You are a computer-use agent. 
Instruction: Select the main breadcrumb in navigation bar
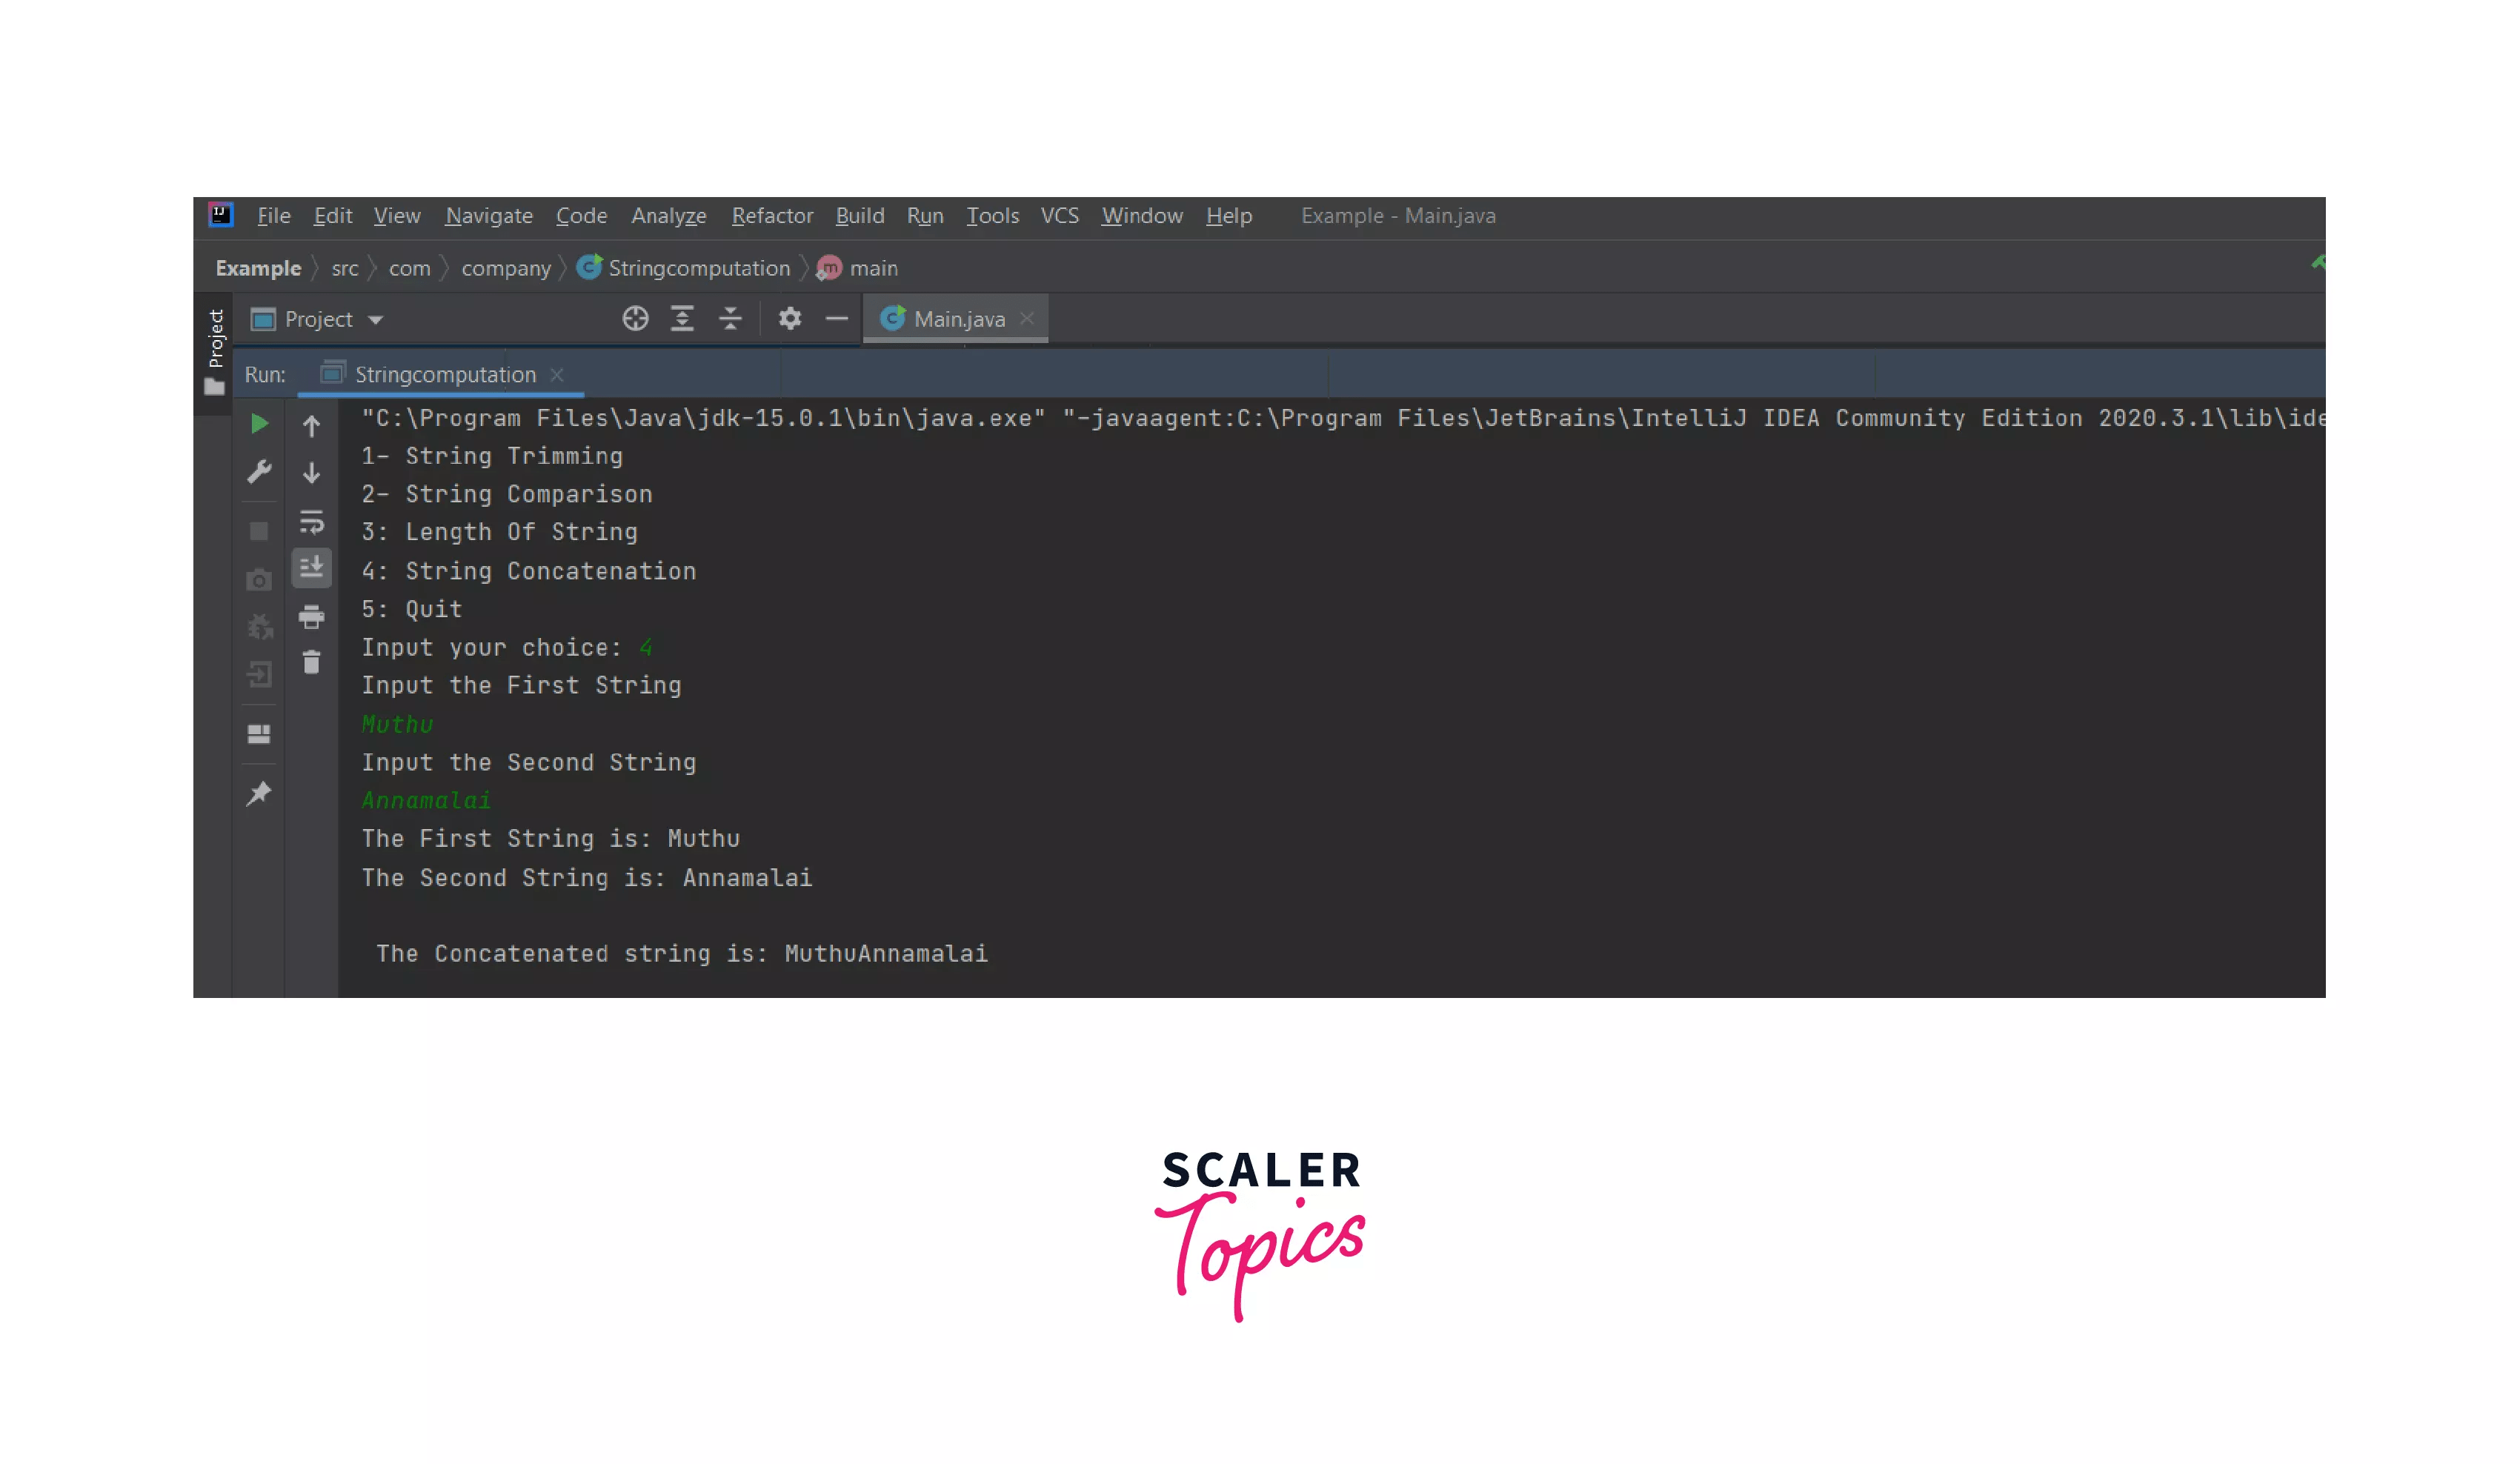(872, 267)
